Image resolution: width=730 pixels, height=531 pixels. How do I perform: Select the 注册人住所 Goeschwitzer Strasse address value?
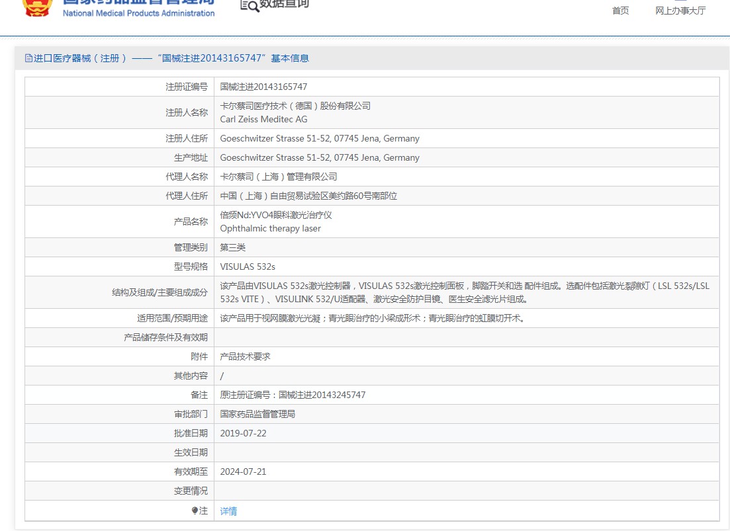coord(320,138)
